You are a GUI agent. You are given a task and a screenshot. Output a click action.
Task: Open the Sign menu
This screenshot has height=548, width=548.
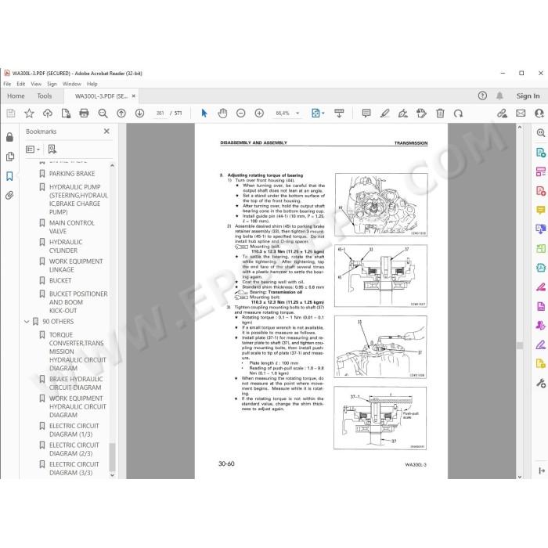pos(52,84)
